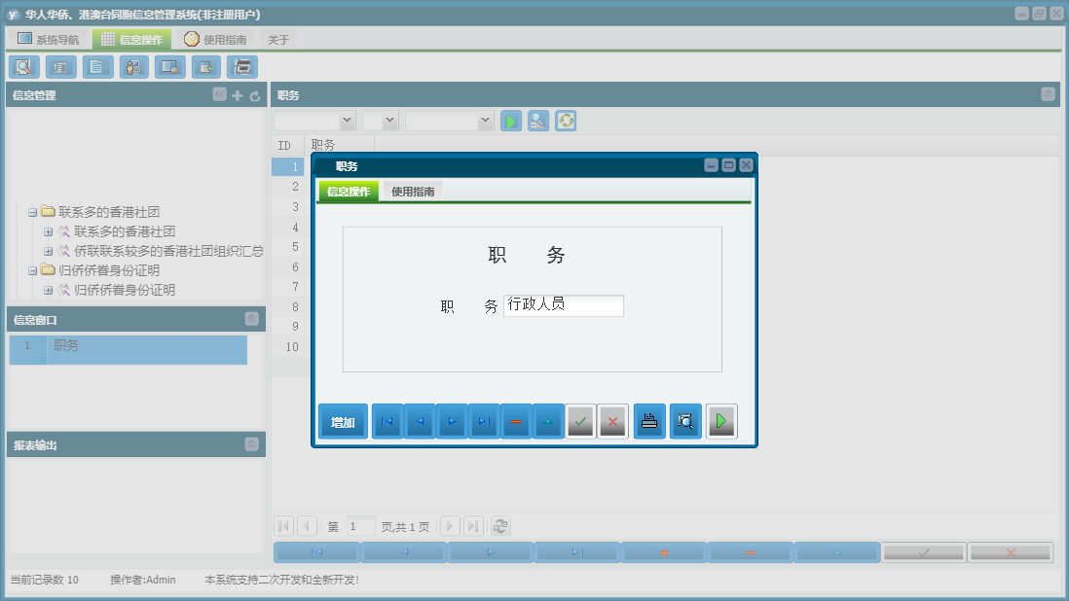This screenshot has height=601, width=1069.
Task: Collapse the 信息窗口 panel
Action: pyautogui.click(x=251, y=319)
